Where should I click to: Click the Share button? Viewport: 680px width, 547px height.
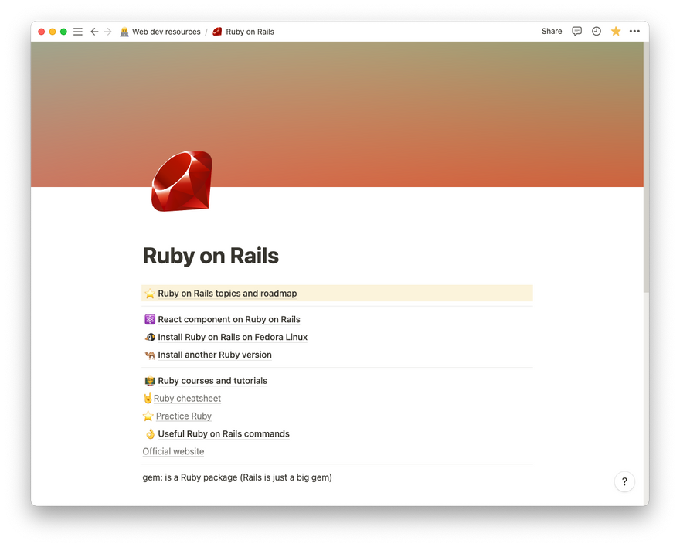point(552,32)
